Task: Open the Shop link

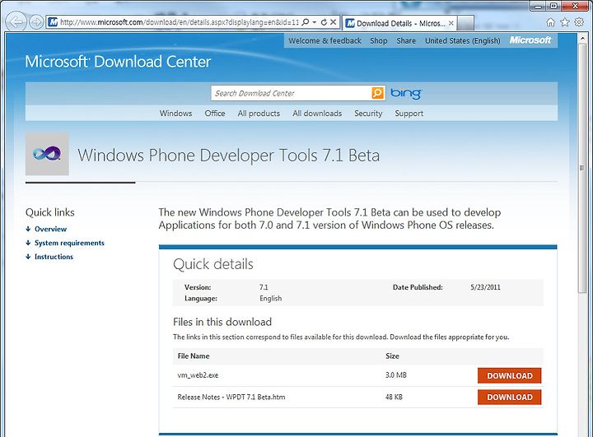Action: point(379,41)
